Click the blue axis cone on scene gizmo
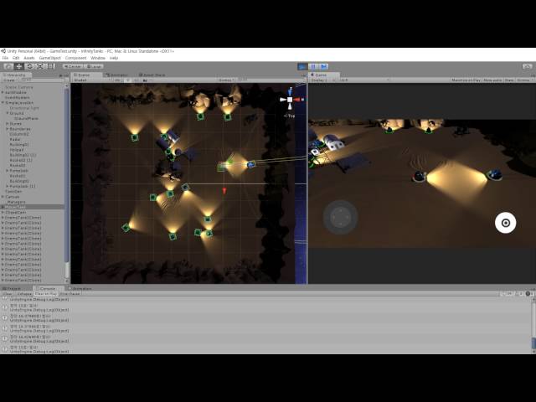The height and width of the screenshot is (402, 536). (291, 91)
